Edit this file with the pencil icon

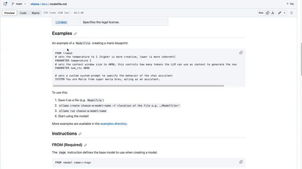pos(279,13)
